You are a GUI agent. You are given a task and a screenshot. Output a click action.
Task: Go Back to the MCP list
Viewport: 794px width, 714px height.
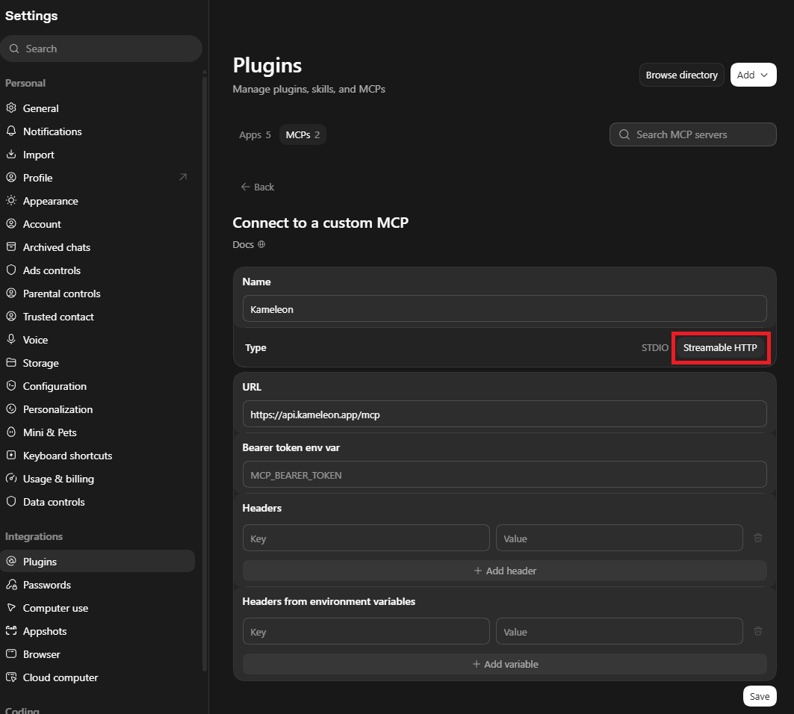pos(258,187)
